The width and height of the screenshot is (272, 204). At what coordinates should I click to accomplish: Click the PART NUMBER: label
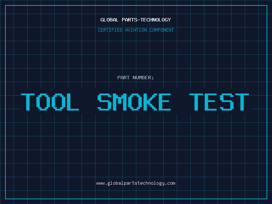(x=136, y=78)
